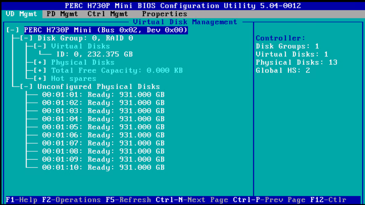The width and height of the screenshot is (365, 205).
Task: Collapse the Virtual Disks node
Action: 40,46
